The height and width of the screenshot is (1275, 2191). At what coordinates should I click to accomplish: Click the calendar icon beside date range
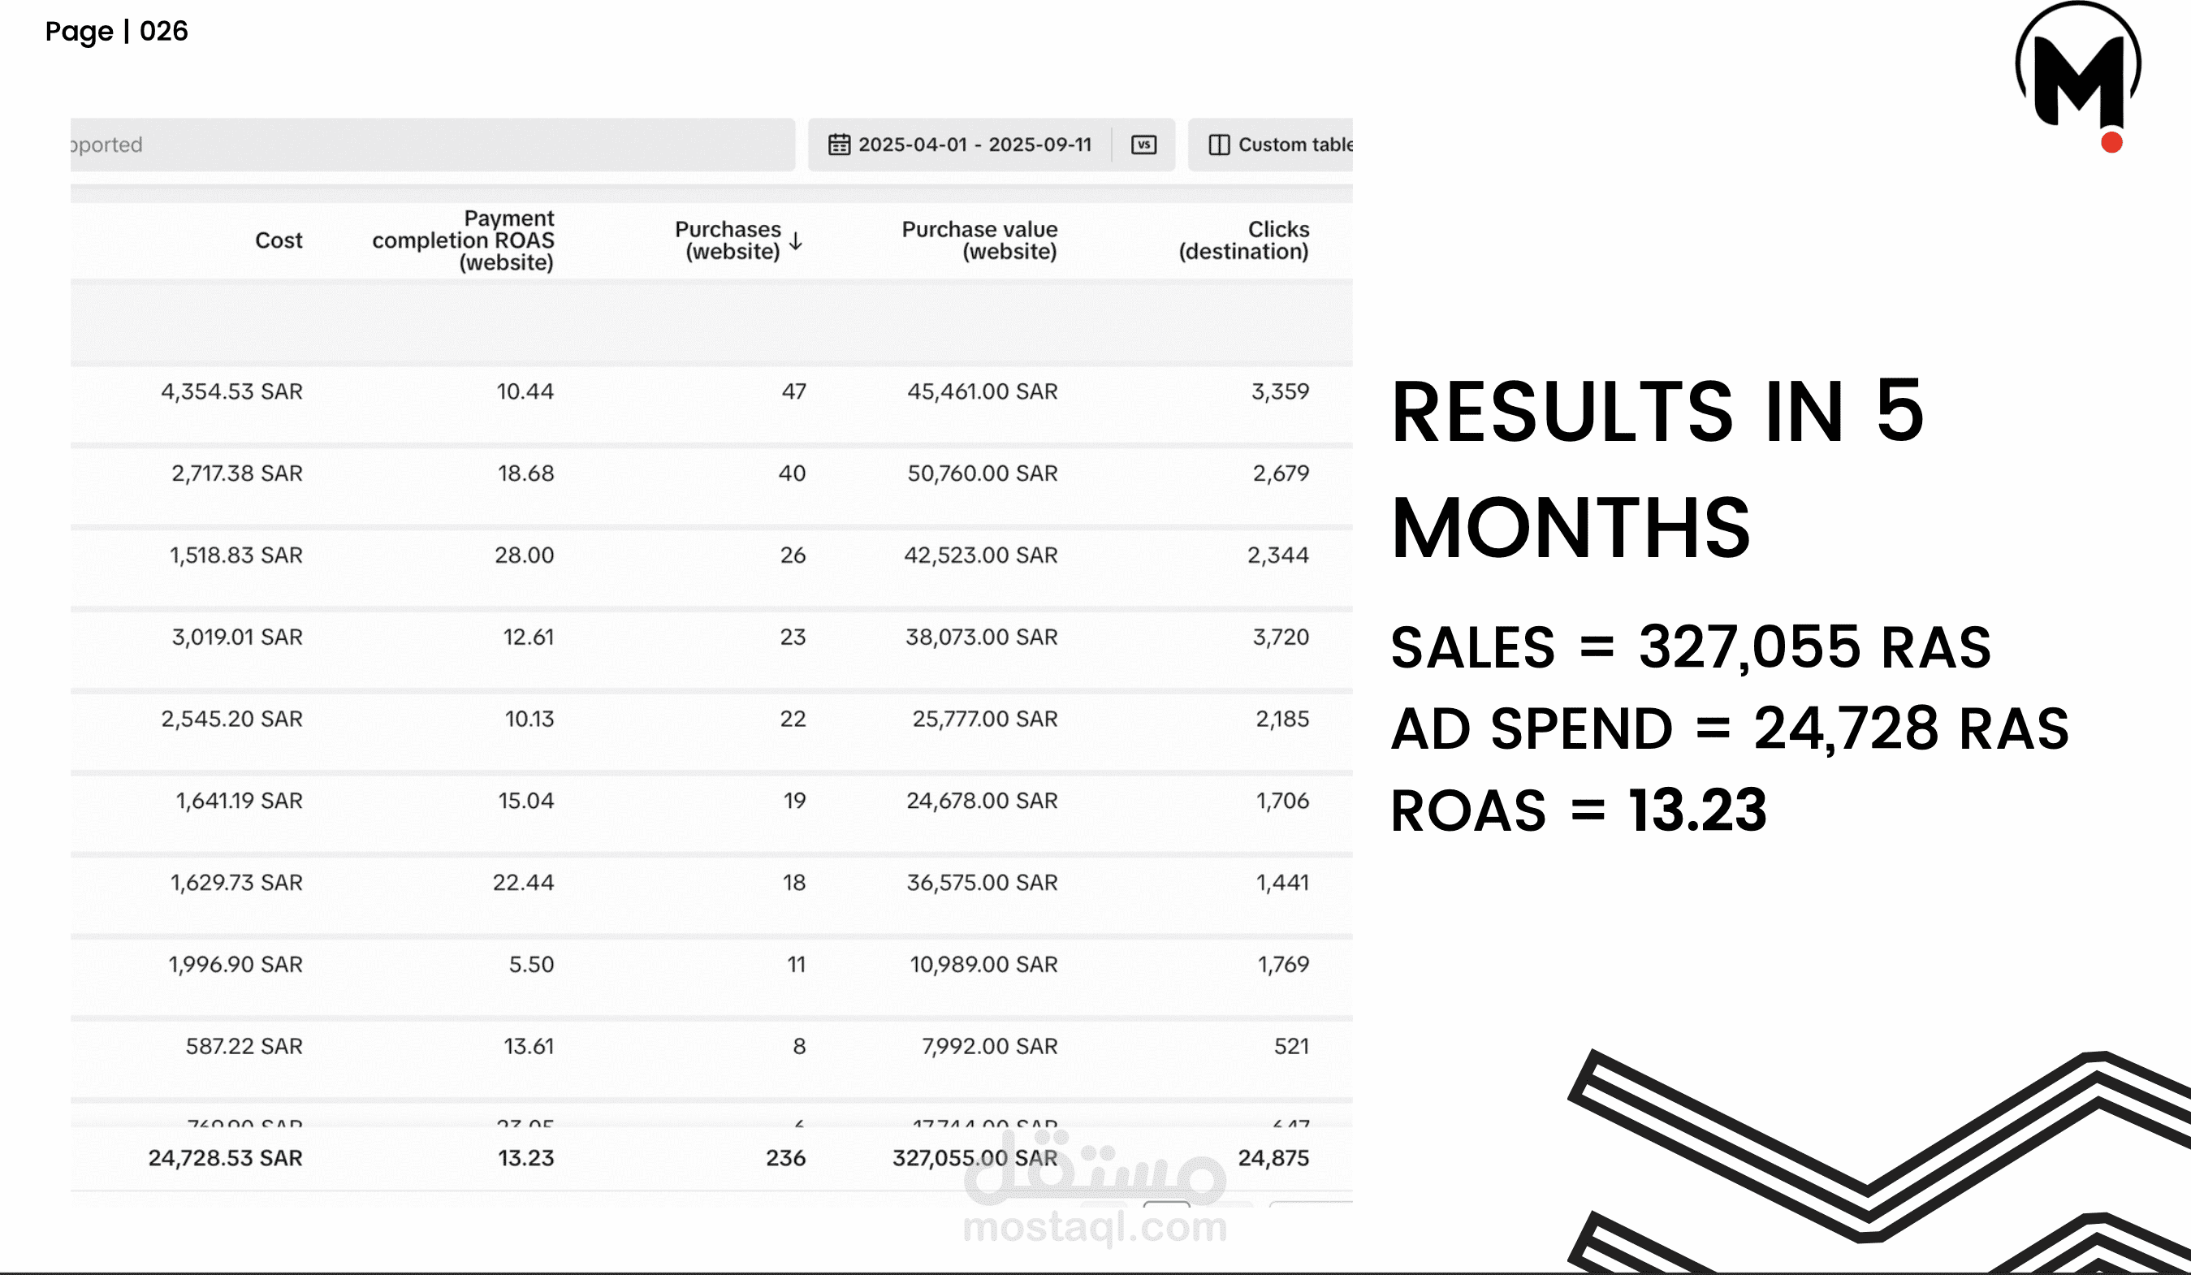point(839,145)
